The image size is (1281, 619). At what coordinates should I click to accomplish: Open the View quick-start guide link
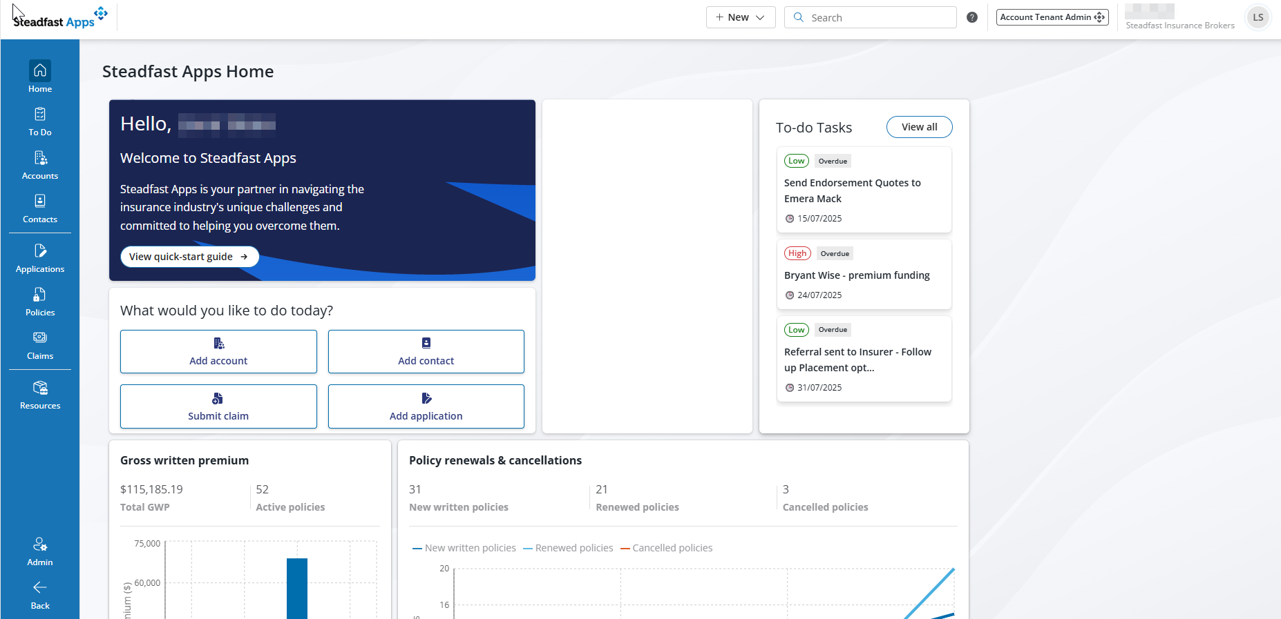189,257
